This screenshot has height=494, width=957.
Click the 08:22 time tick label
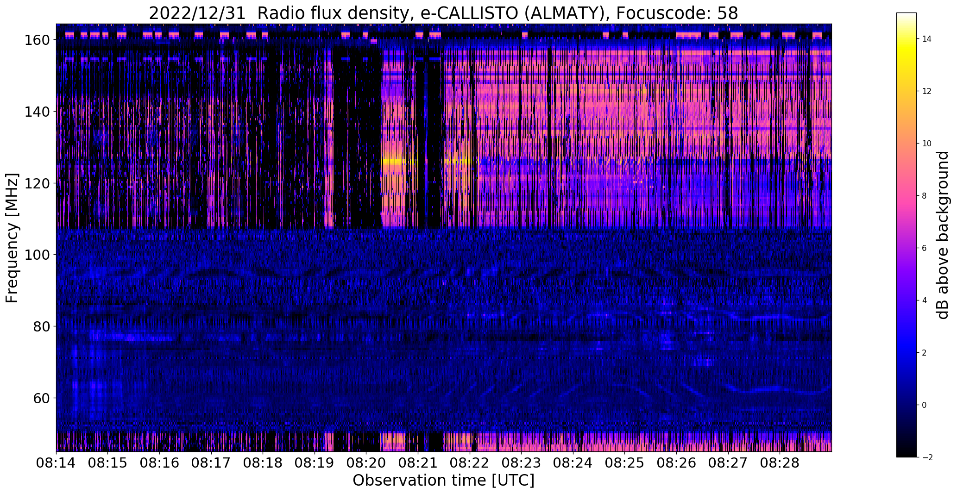[x=469, y=463]
